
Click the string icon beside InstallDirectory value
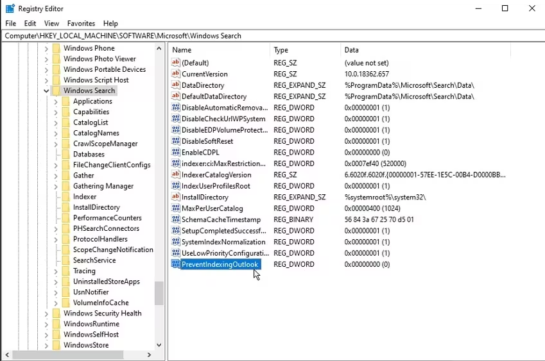tap(175, 197)
